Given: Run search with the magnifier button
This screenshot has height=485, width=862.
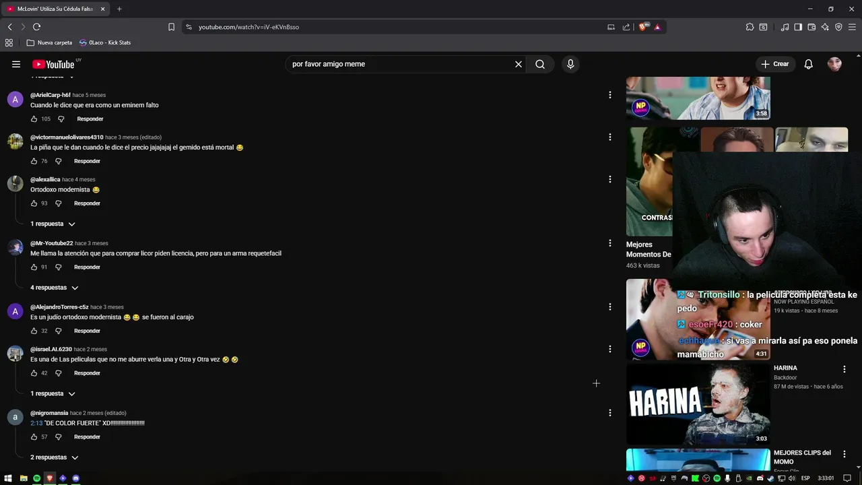Looking at the screenshot, I should point(540,64).
